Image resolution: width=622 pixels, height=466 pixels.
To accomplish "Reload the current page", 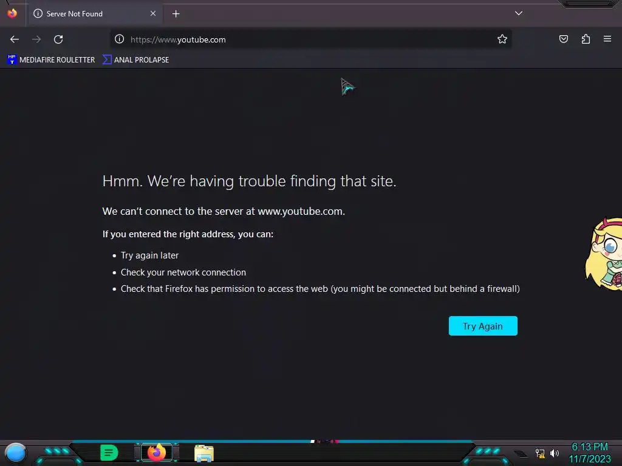I will [58, 39].
